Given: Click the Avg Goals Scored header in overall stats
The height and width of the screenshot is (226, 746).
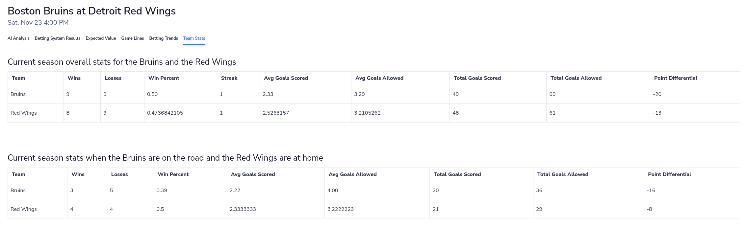Looking at the screenshot, I should click(286, 78).
